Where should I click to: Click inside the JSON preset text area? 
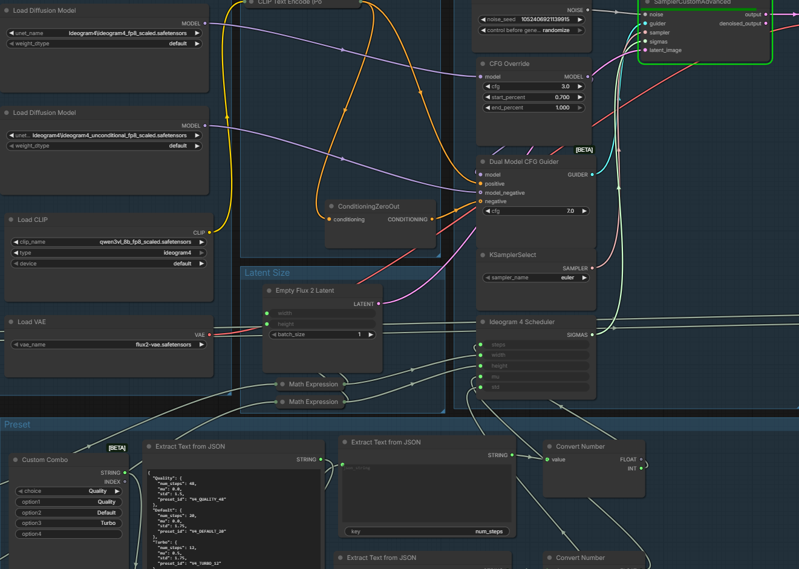(233, 519)
